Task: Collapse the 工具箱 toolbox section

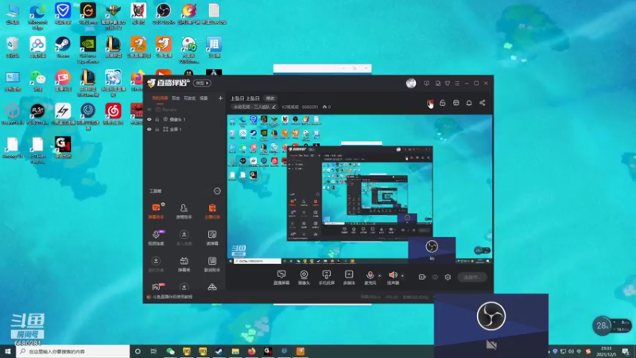Action: coord(217,191)
